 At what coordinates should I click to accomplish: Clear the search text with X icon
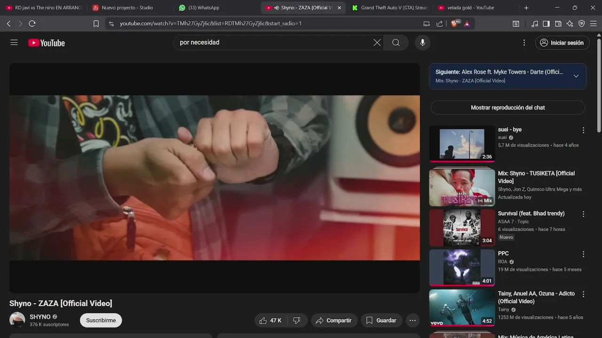pos(377,42)
